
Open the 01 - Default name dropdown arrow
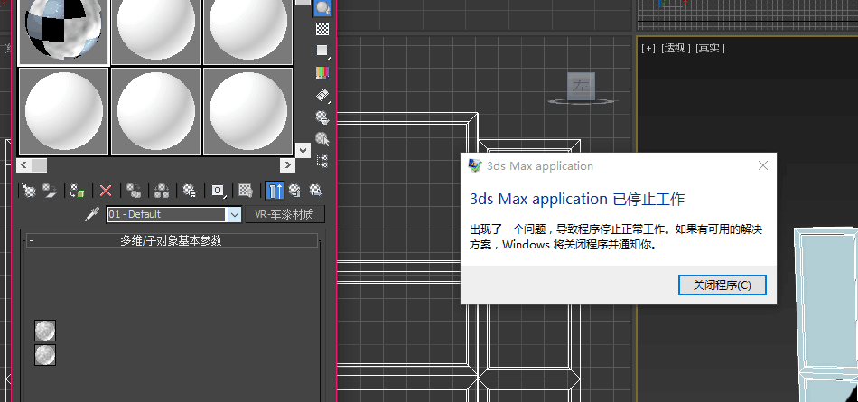[x=234, y=214]
